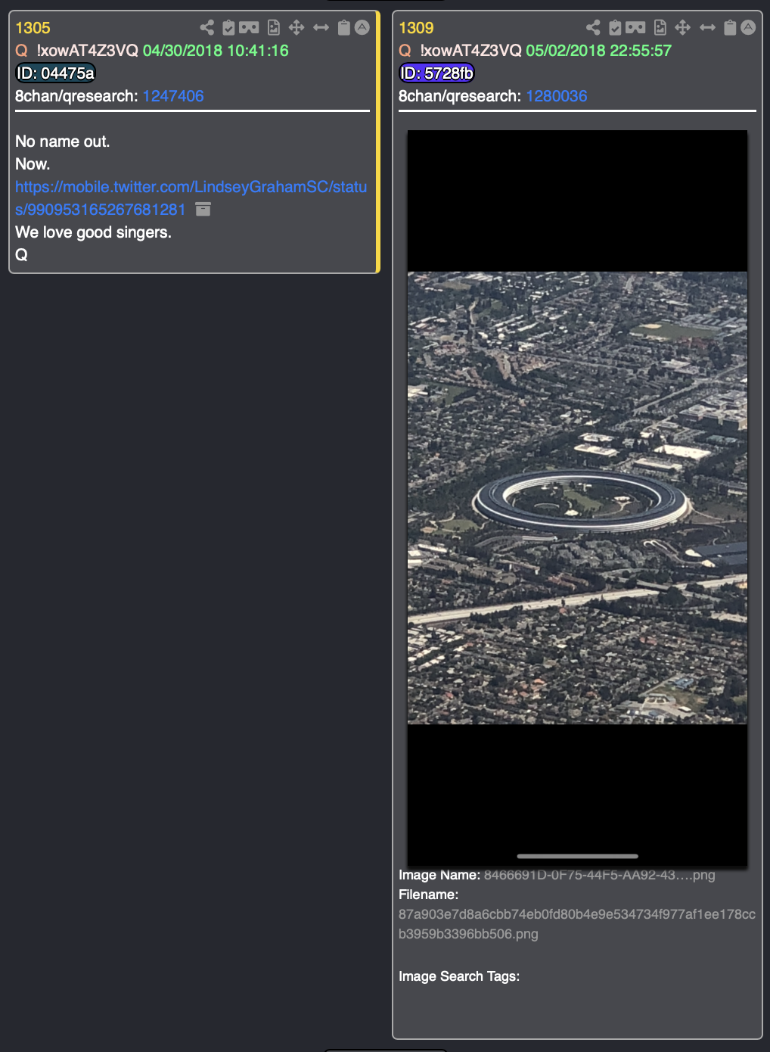Click the horizontal double-arrow icon on post 1309
The image size is (770, 1052).
[x=708, y=28]
